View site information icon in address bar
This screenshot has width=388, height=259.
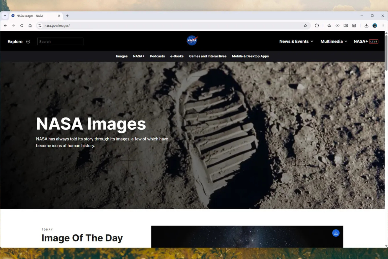40,26
